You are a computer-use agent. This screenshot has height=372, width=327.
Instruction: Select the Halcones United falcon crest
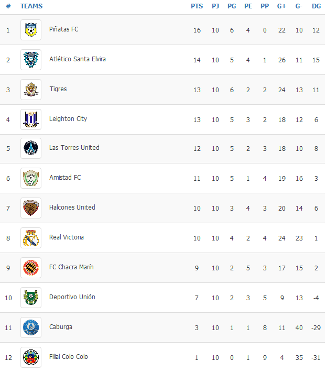[x=31, y=208]
